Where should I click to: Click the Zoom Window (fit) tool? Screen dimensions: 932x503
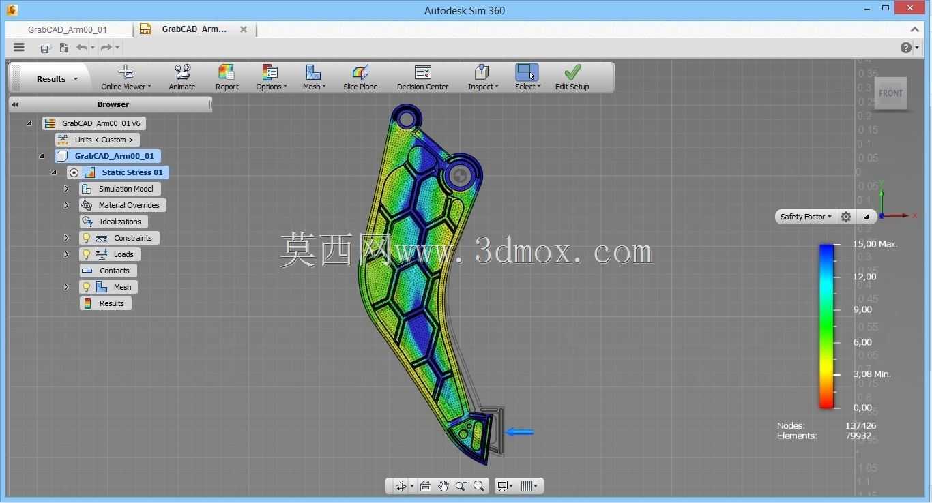tap(479, 486)
